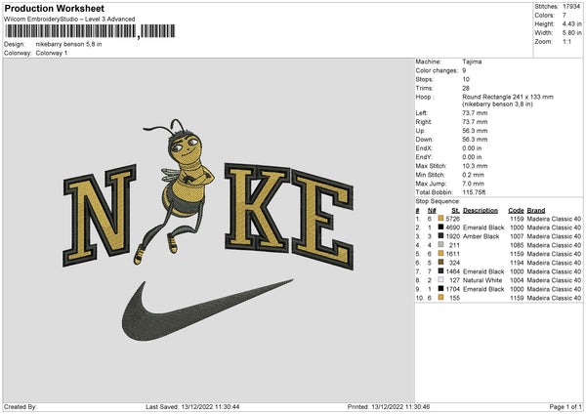Pick the gold swatch in stop row 1 (5726 stitches)
586x414 pixels.
tap(441, 218)
